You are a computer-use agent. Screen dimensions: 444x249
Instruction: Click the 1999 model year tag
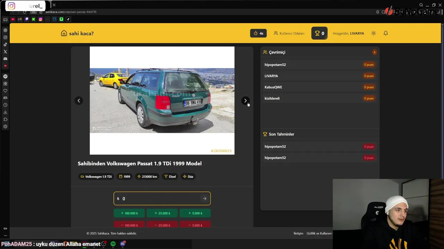125,176
